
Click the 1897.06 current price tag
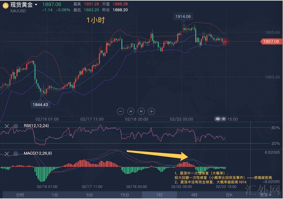click(270, 41)
